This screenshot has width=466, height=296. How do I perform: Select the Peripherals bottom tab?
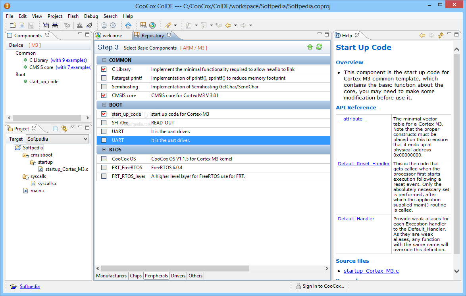pyautogui.click(x=156, y=275)
